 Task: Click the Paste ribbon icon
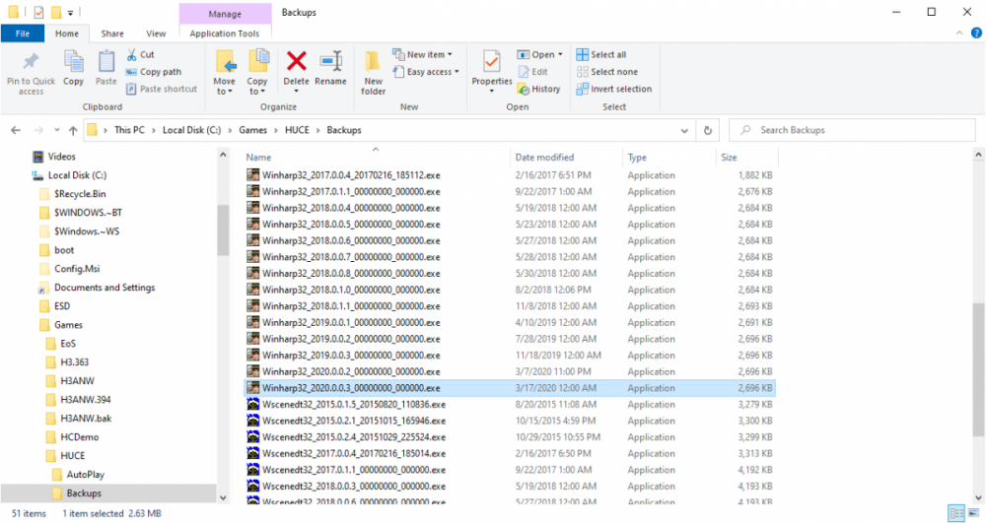click(106, 61)
